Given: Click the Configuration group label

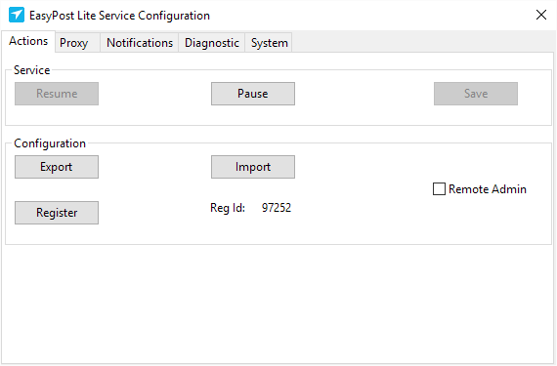Looking at the screenshot, I should coord(50,143).
